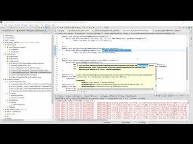Viewport: 193px width, 144px height.
Task: Switch to the JUnit results tab
Action: 32,30
